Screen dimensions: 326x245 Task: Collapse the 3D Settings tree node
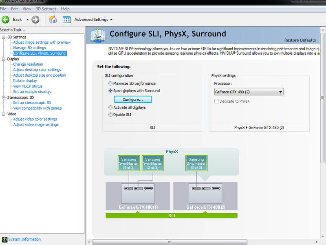coord(4,37)
